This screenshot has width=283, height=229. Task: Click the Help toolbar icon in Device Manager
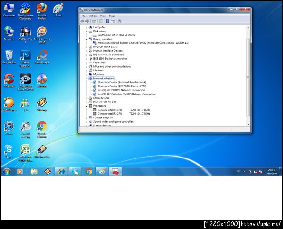[x=108, y=21]
